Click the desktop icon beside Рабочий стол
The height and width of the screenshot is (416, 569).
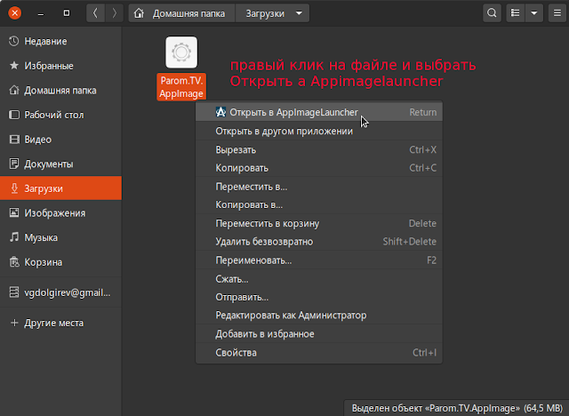coord(14,115)
